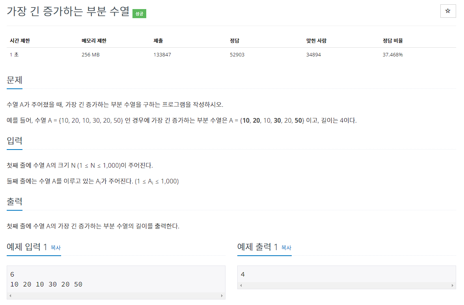Click the submission count 133847
This screenshot has width=464, height=305.
162,54
